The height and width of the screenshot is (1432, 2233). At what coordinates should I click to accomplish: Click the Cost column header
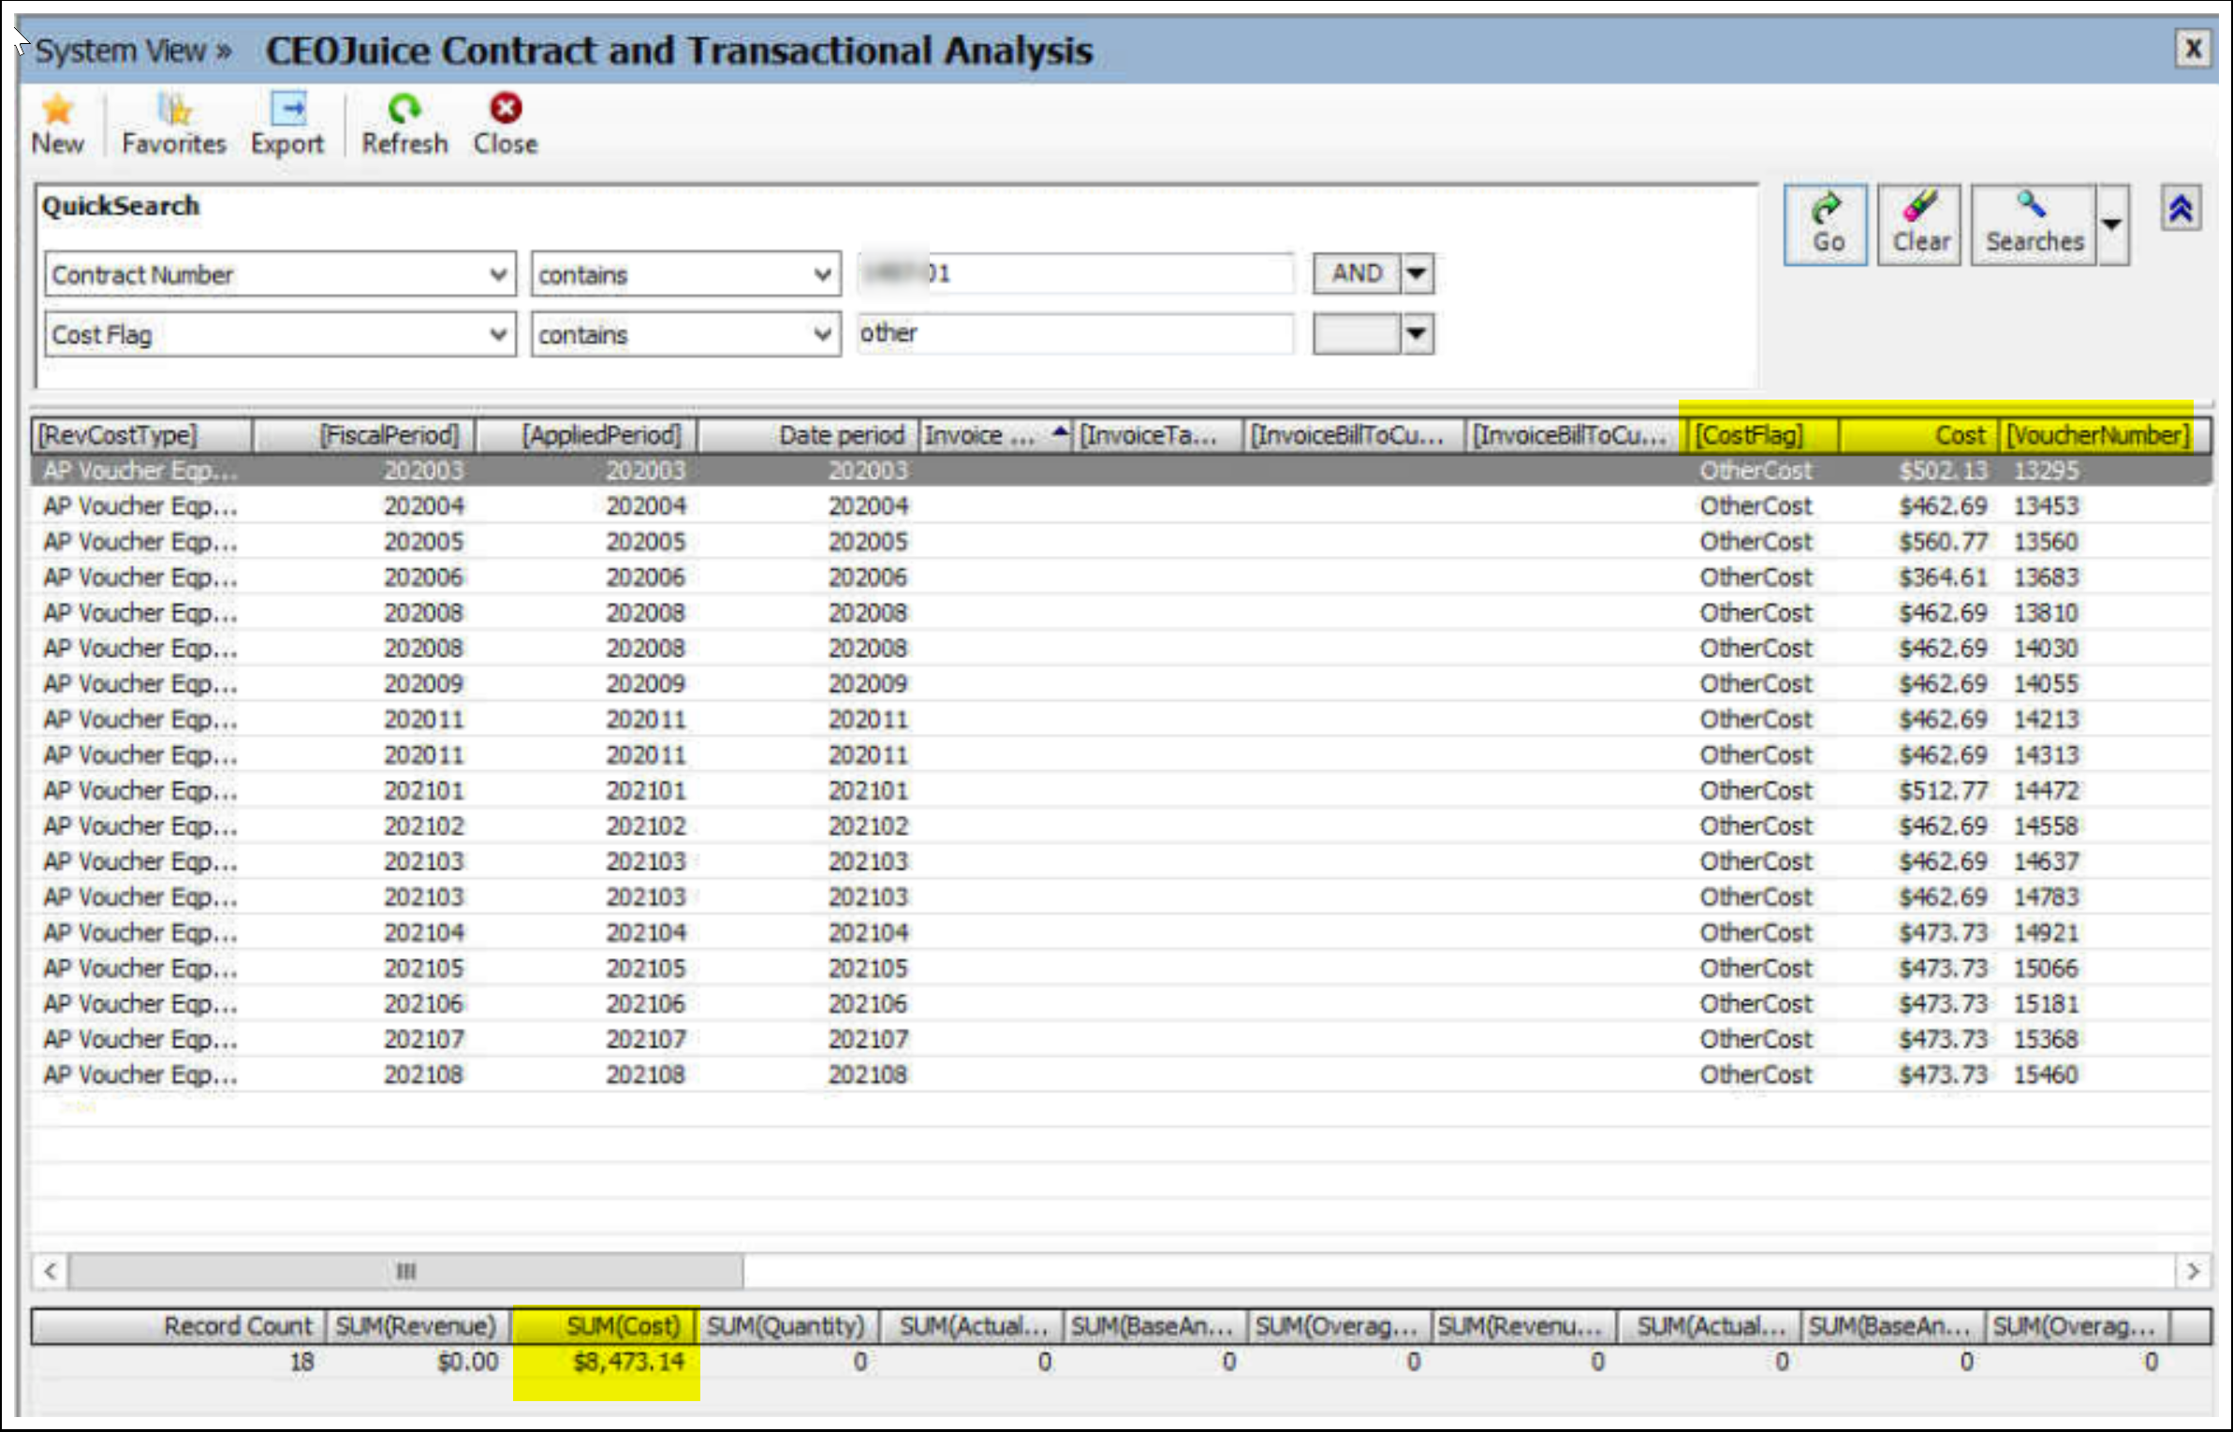click(1919, 435)
